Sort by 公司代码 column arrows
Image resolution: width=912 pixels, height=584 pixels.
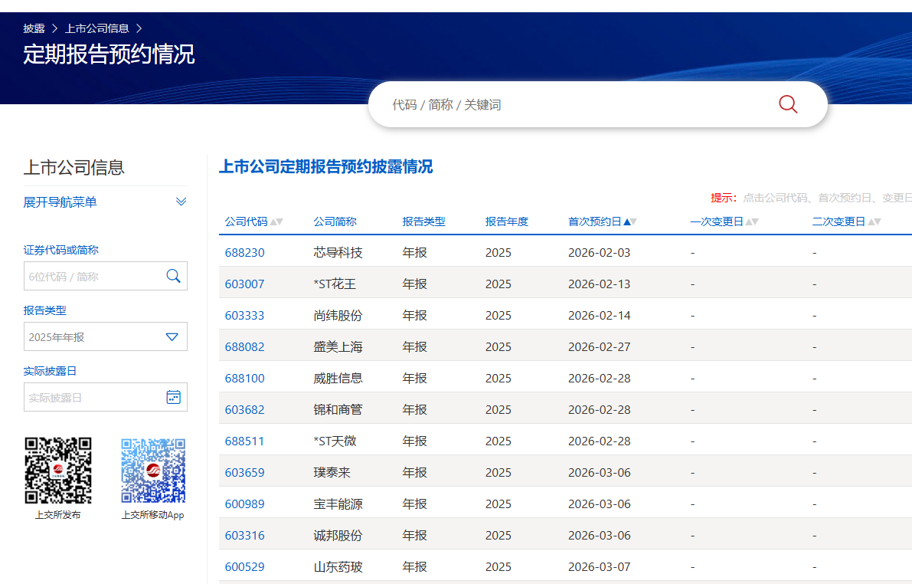coord(276,222)
